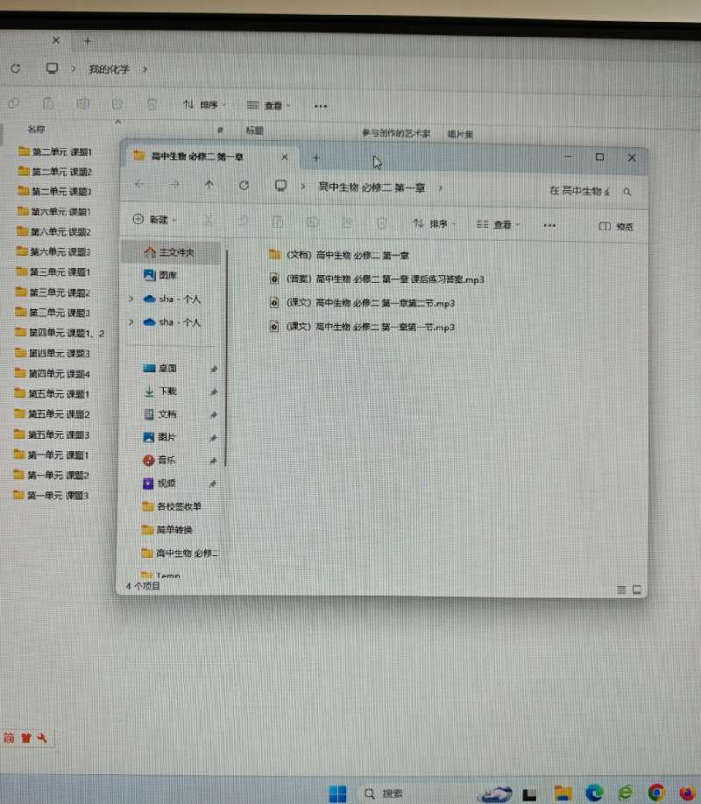Click the share toolbar icon
This screenshot has width=701, height=804.
click(347, 222)
